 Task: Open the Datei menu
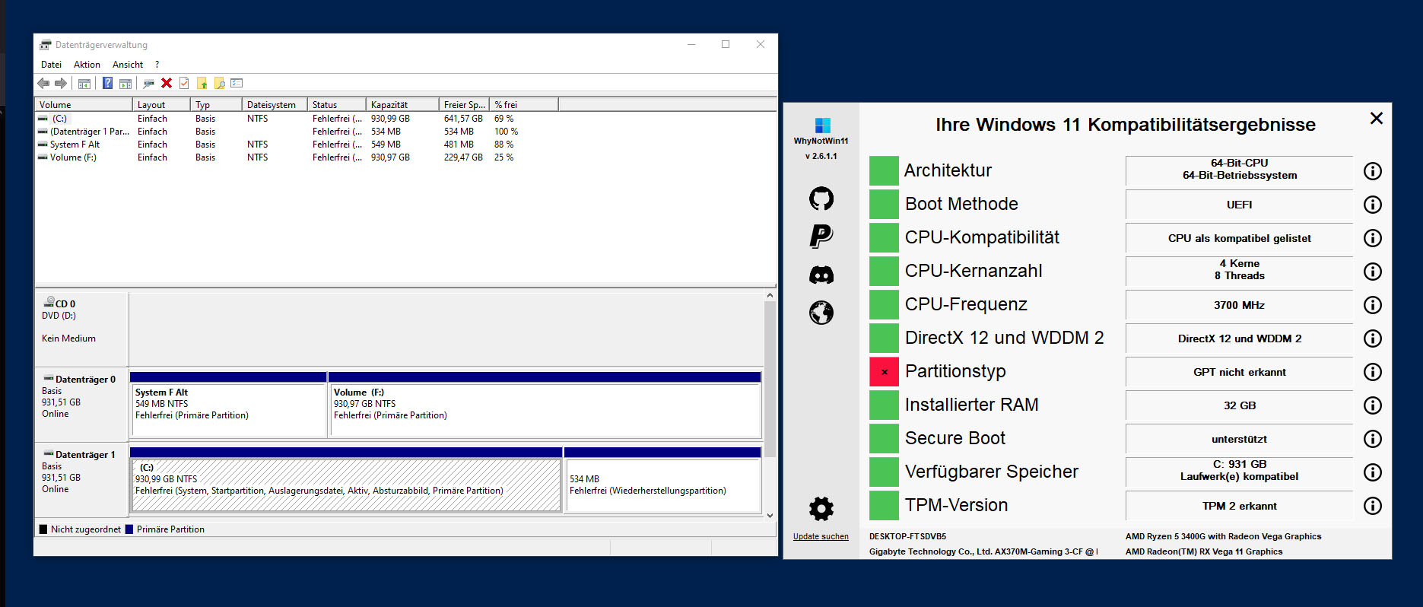[51, 65]
